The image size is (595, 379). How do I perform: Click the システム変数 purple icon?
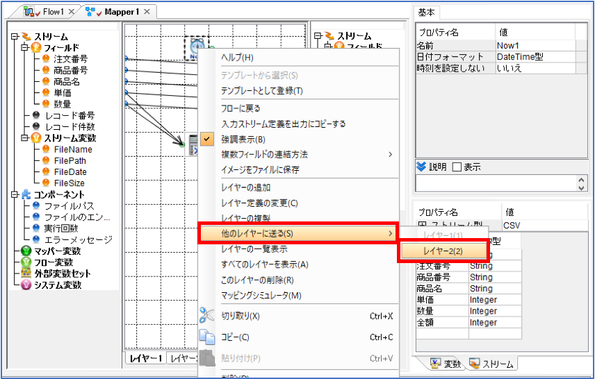[x=26, y=285]
